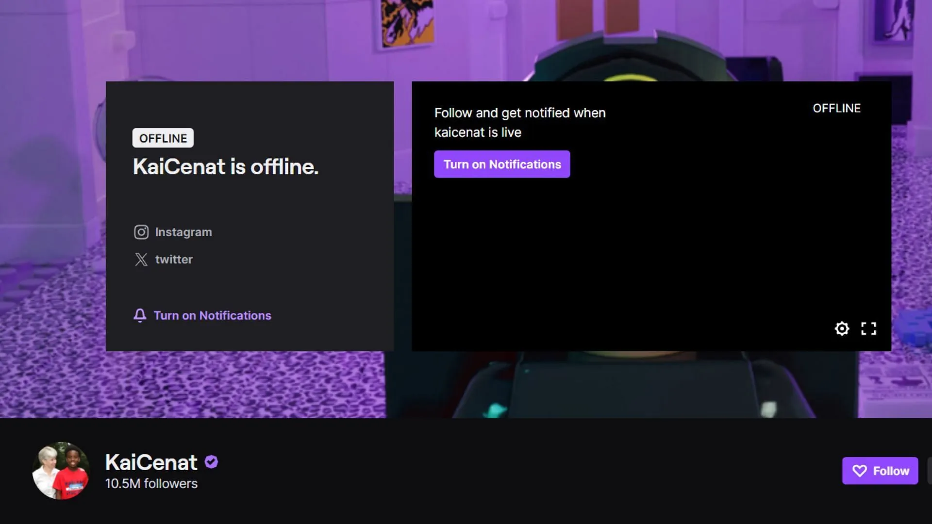The width and height of the screenshot is (932, 524).
Task: Enter fullscreen mode in the player
Action: click(868, 328)
